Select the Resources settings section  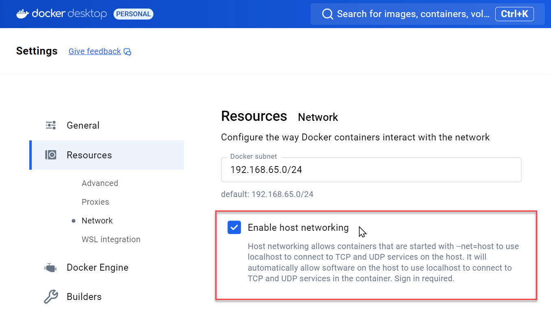pyautogui.click(x=107, y=155)
